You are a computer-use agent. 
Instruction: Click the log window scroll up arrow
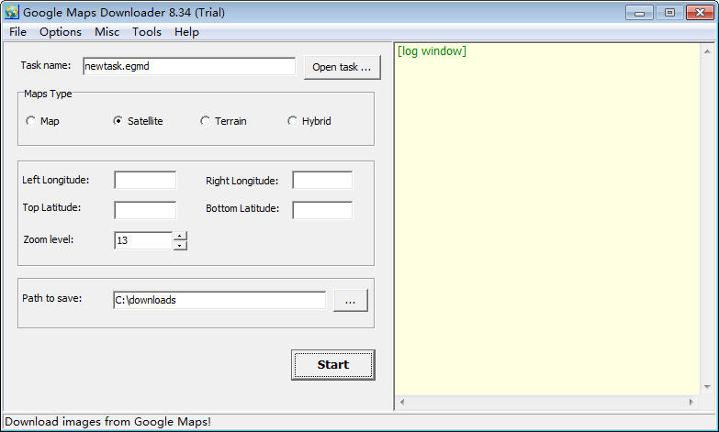point(707,51)
